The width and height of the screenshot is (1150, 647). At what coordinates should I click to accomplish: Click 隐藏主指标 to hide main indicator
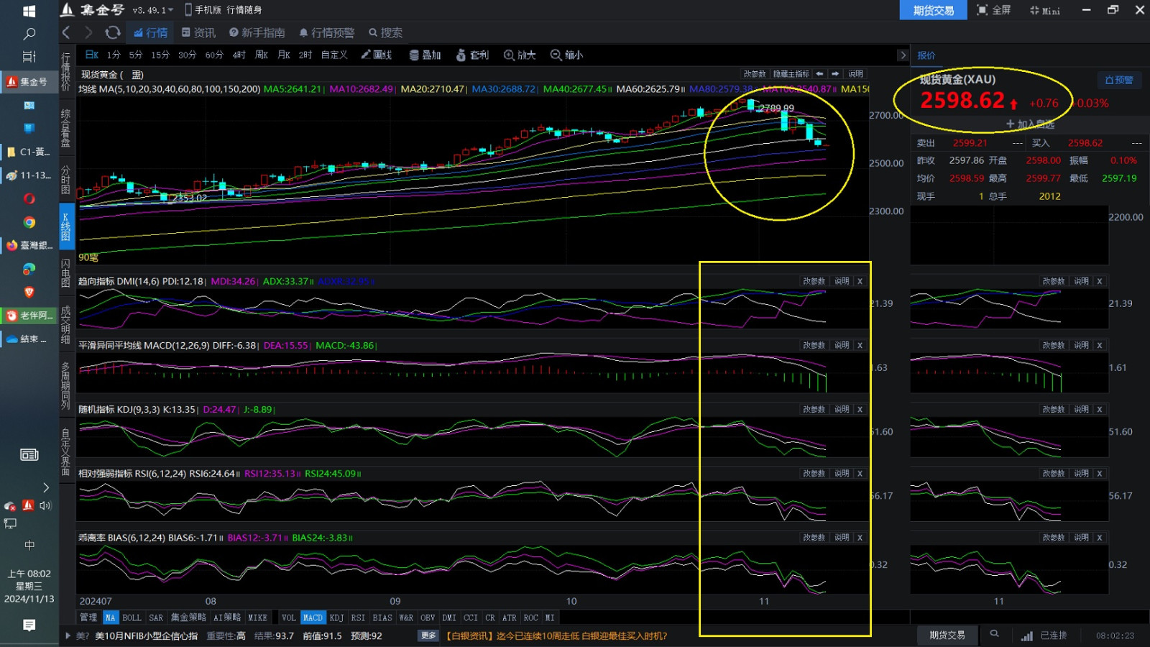click(x=791, y=74)
